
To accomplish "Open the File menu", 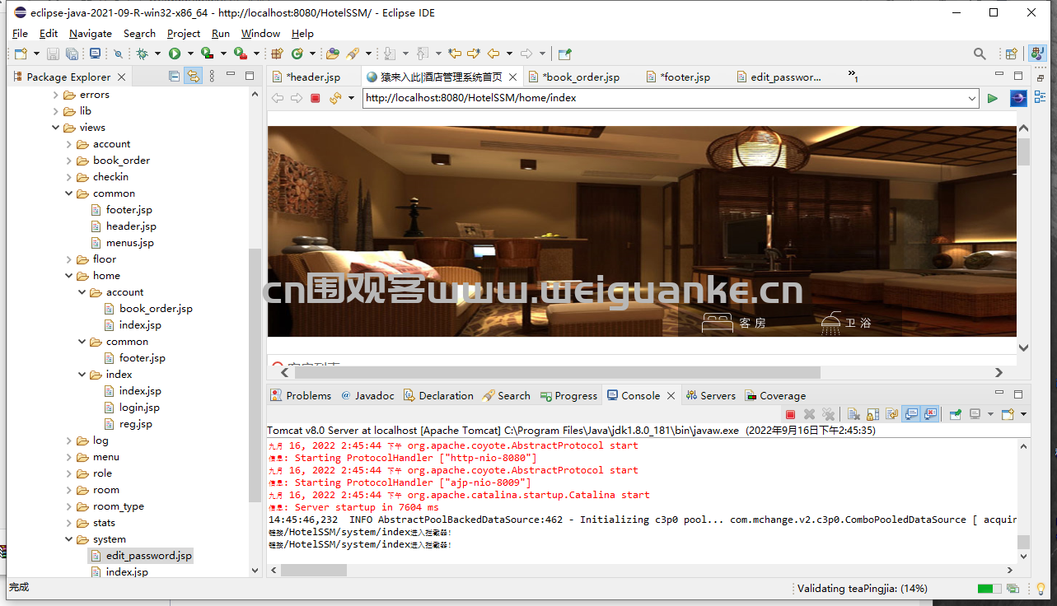I will [20, 34].
